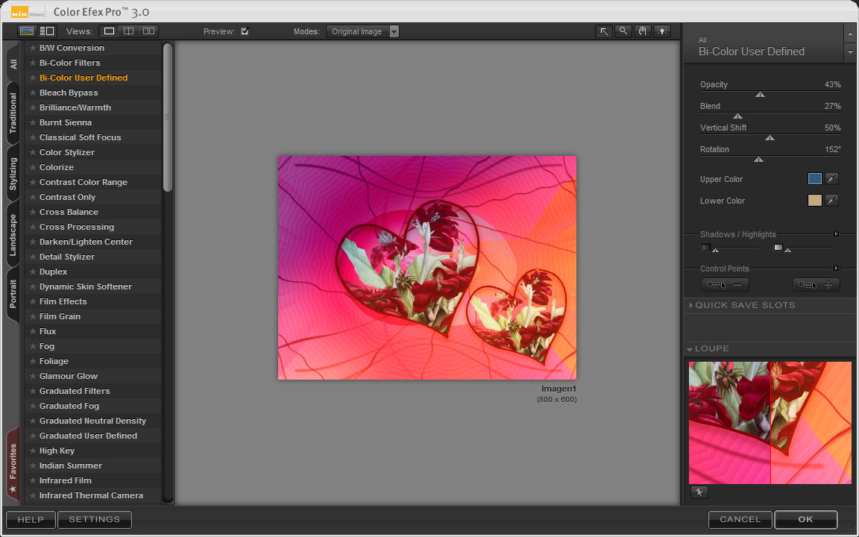Adjust the Opacity slider handle
This screenshot has height=537, width=859.
click(760, 95)
